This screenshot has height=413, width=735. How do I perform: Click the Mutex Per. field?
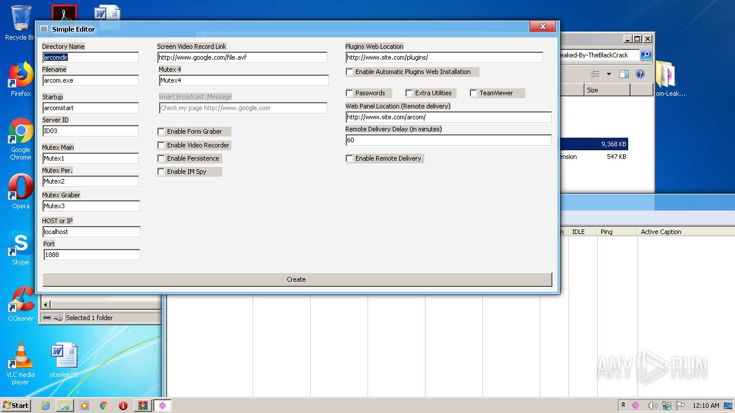[x=91, y=181]
